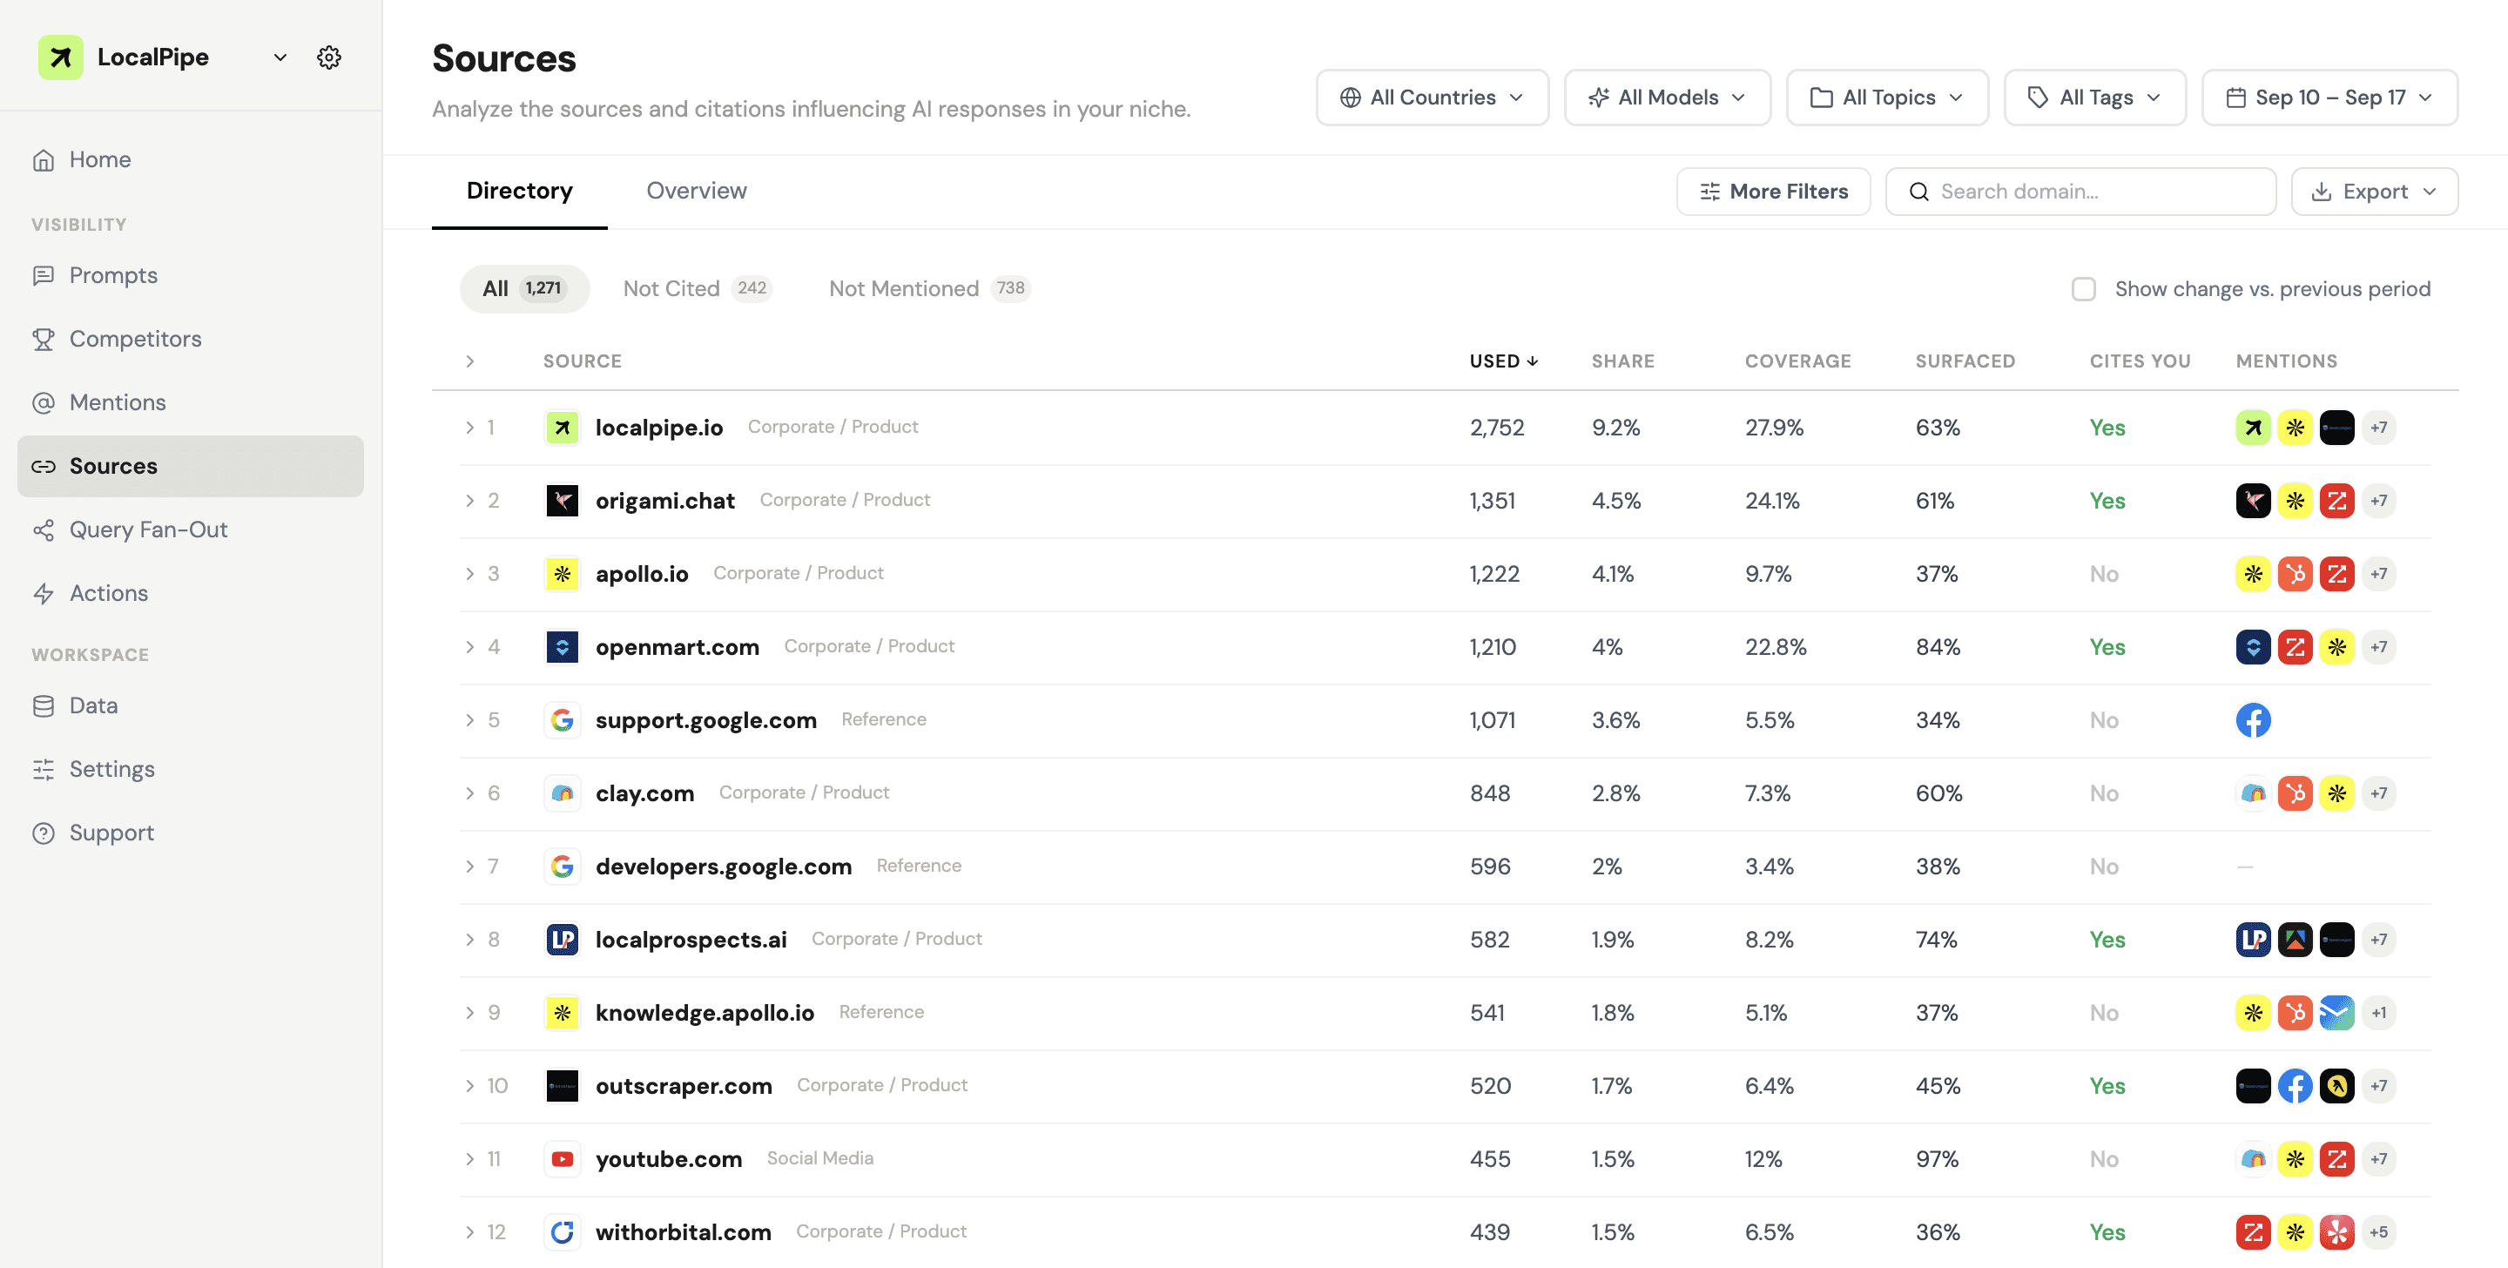Viewport: 2508px width, 1268px height.
Task: Click the youtube.com play icon
Action: click(562, 1159)
